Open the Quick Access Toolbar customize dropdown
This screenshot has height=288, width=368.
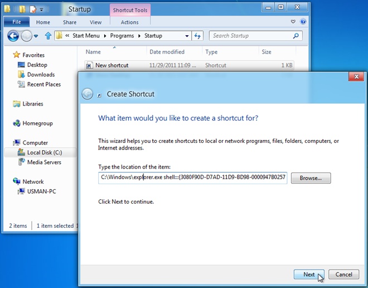[x=42, y=9]
